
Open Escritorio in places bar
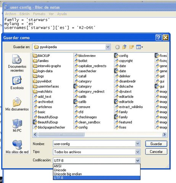point(17,83)
